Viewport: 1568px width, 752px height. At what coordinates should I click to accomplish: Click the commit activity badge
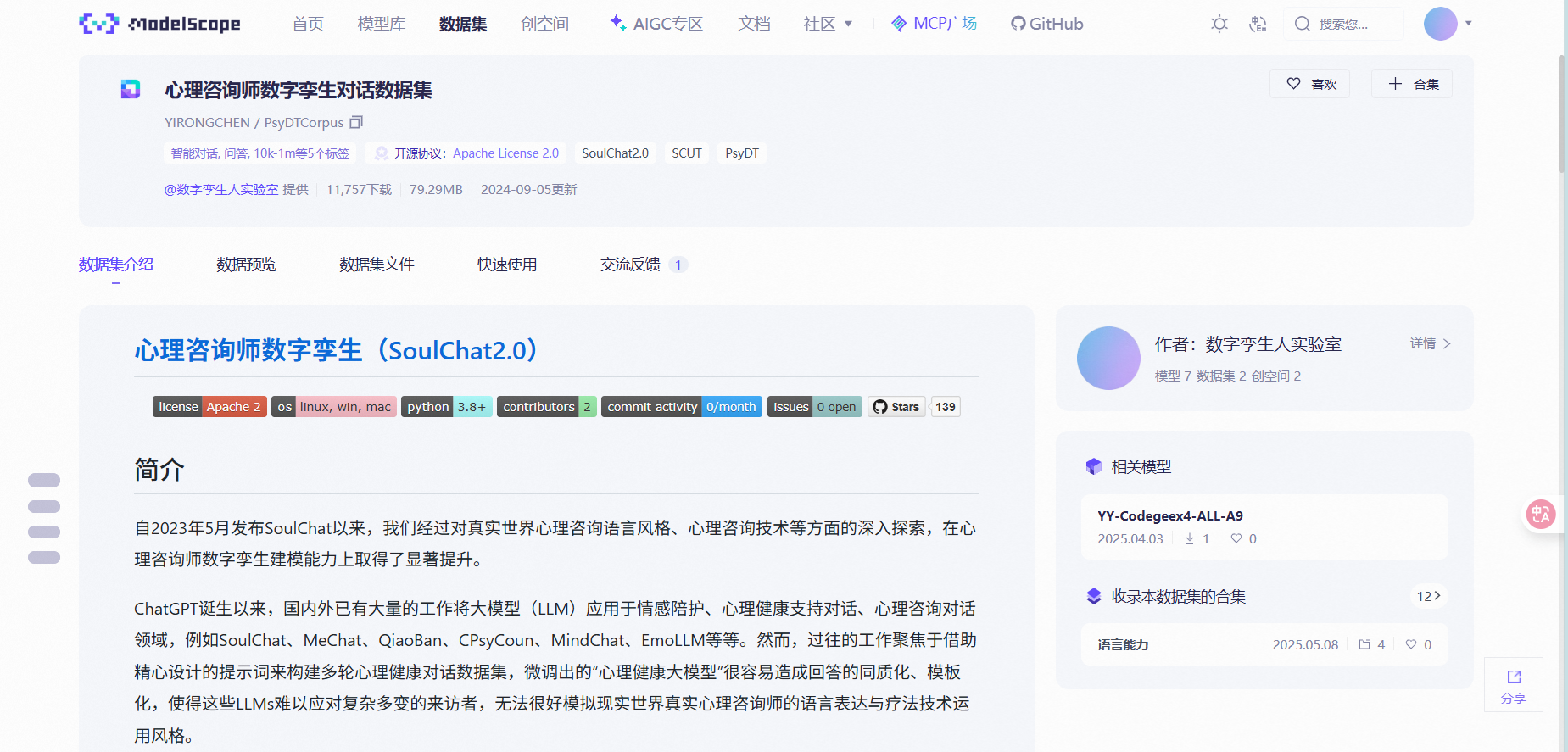coord(682,407)
